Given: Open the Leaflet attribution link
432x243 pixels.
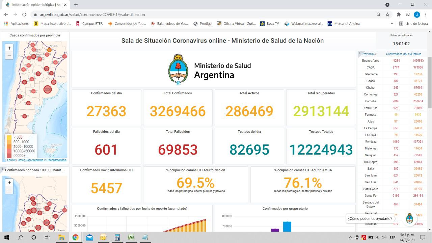Looking at the screenshot, I should (11, 160).
